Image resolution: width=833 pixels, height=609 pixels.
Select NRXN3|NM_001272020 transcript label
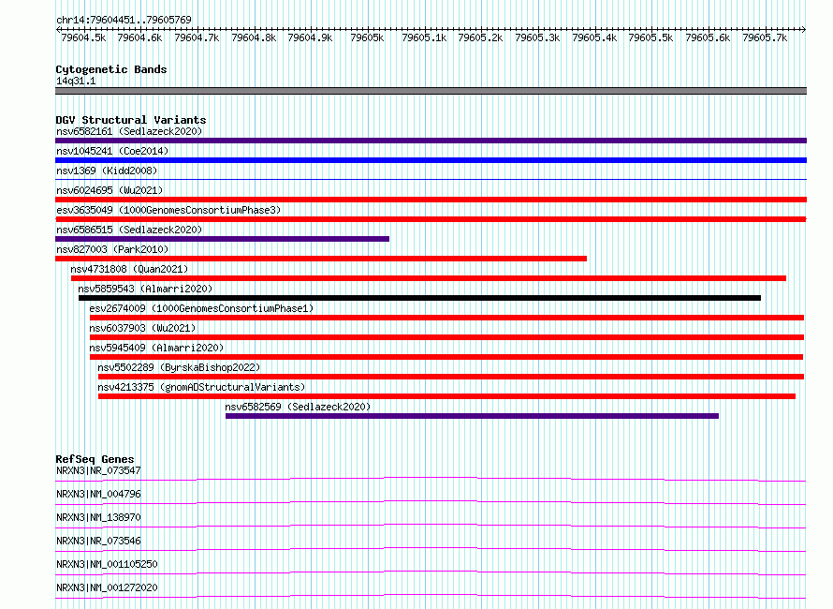click(107, 587)
